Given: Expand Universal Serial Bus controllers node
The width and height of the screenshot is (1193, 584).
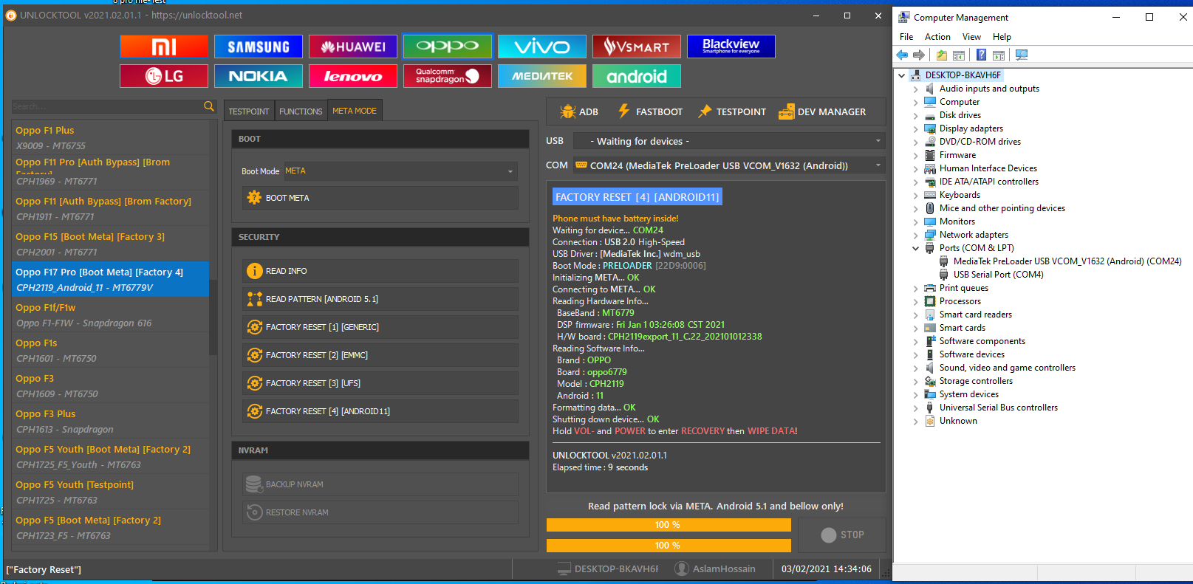Looking at the screenshot, I should coord(916,408).
